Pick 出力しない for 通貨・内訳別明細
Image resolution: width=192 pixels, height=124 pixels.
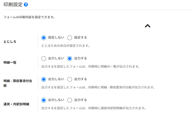coord(44,100)
